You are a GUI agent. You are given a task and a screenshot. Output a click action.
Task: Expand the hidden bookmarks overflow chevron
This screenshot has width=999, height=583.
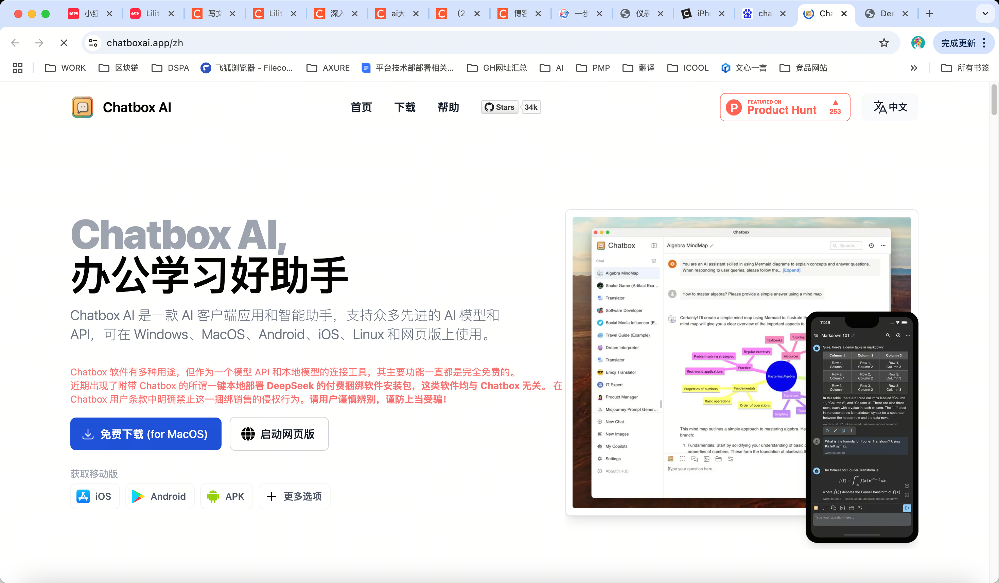[x=914, y=68]
